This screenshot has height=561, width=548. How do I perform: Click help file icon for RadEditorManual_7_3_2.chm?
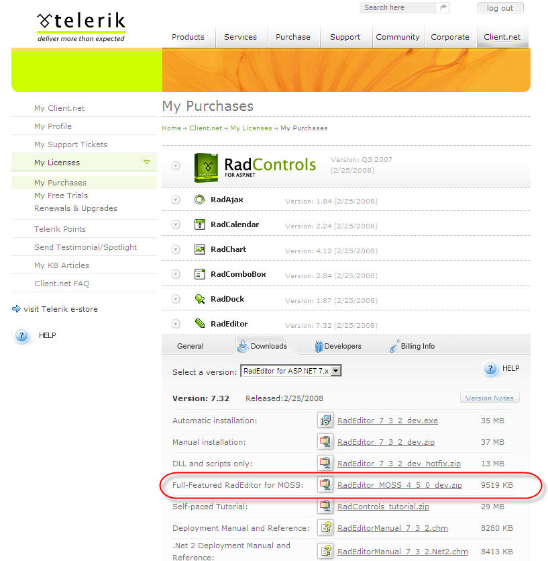point(325,527)
